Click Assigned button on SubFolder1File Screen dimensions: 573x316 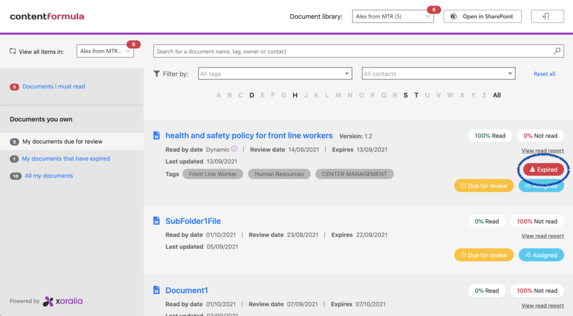pyautogui.click(x=541, y=255)
